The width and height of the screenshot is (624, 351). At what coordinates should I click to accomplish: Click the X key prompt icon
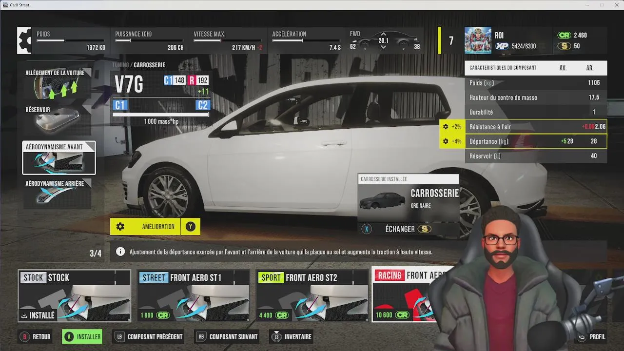[x=367, y=229]
